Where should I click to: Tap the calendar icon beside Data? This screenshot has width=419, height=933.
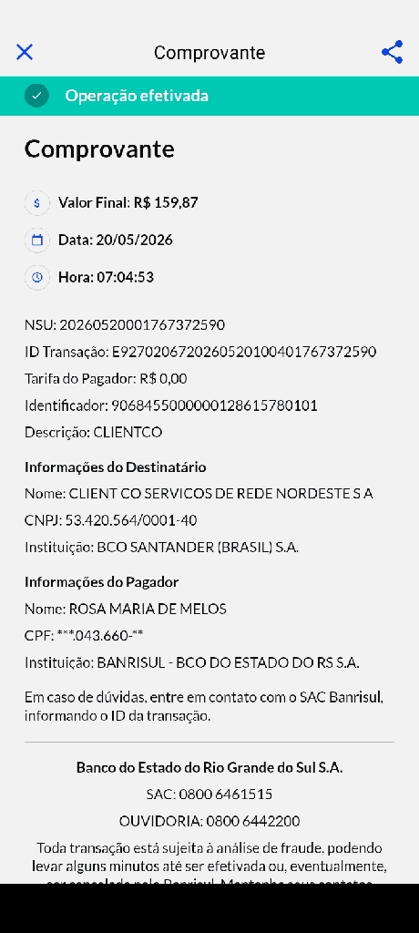coord(37,241)
